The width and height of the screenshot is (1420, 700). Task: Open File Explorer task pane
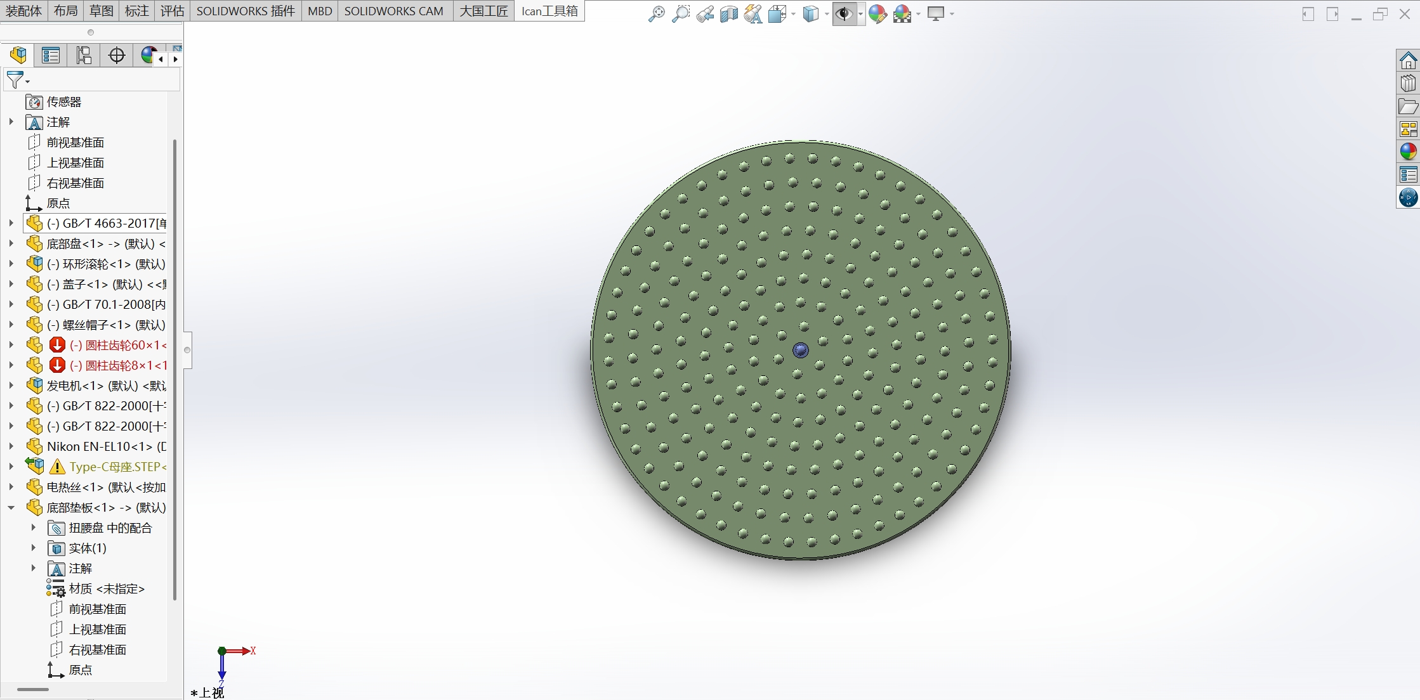pyautogui.click(x=1408, y=107)
